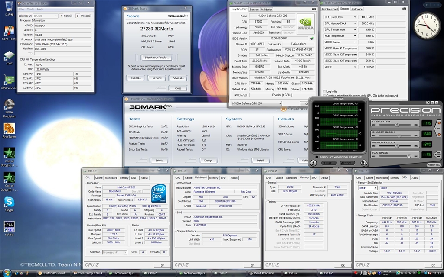Click the To Excel button

pos(157,78)
